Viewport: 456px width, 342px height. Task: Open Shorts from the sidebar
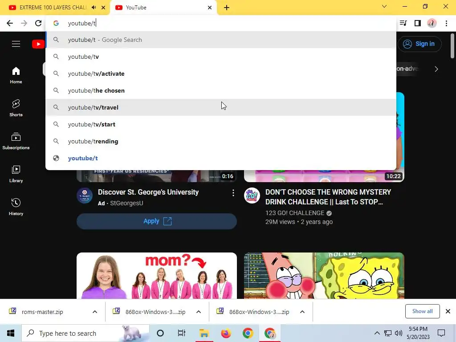pyautogui.click(x=16, y=108)
